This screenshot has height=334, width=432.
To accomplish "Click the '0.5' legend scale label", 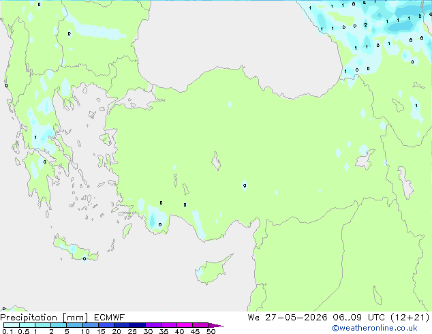I will [24, 331].
